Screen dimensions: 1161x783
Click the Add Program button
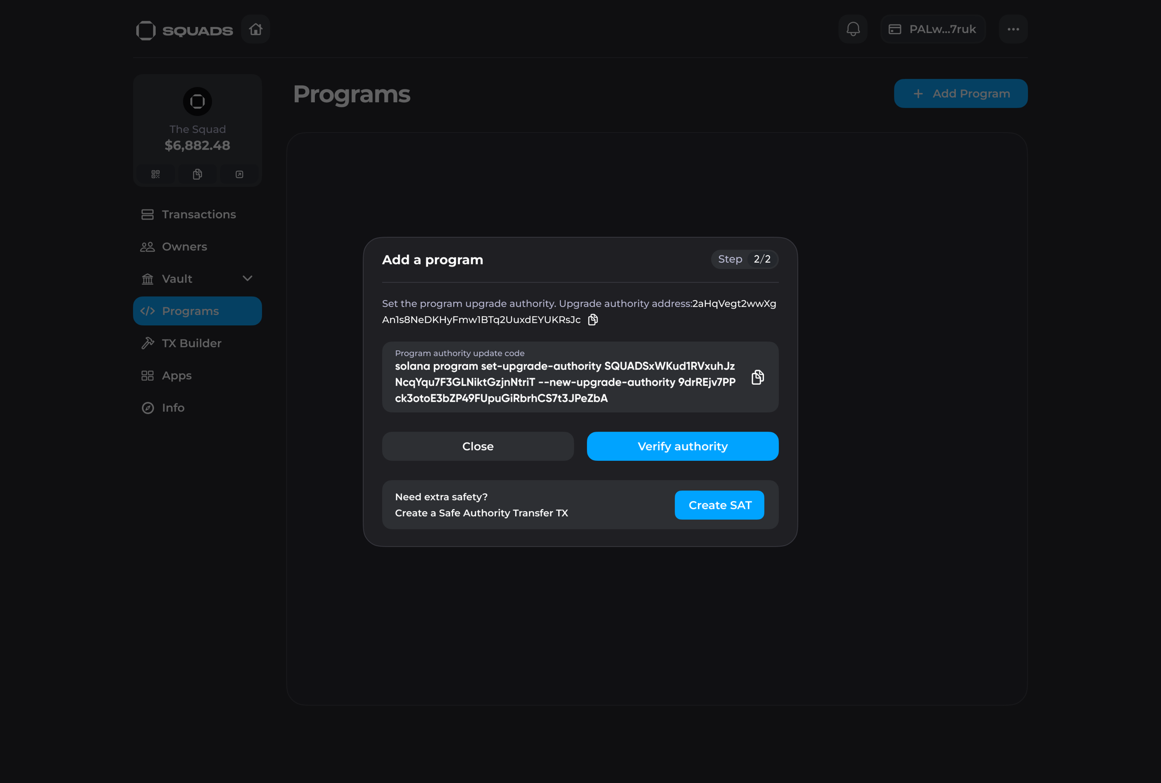[x=960, y=94]
